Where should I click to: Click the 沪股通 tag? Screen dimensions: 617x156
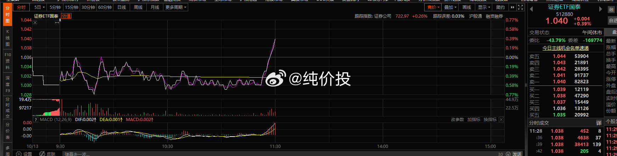tap(476, 16)
